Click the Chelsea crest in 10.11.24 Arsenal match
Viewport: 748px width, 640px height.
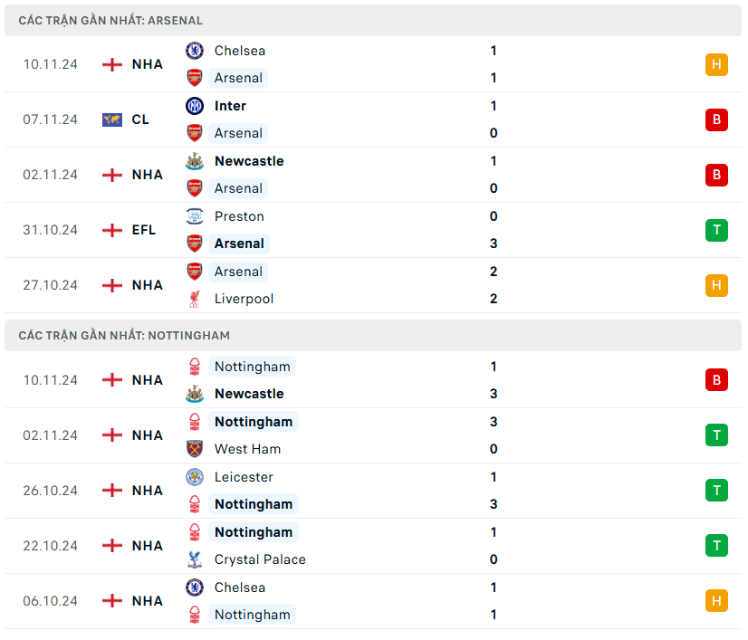195,51
